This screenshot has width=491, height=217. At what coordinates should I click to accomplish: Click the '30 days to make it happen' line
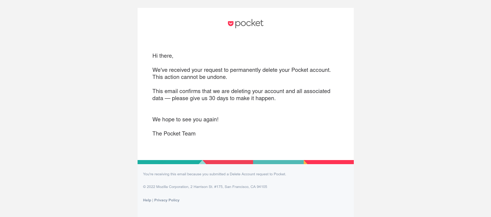pos(214,98)
